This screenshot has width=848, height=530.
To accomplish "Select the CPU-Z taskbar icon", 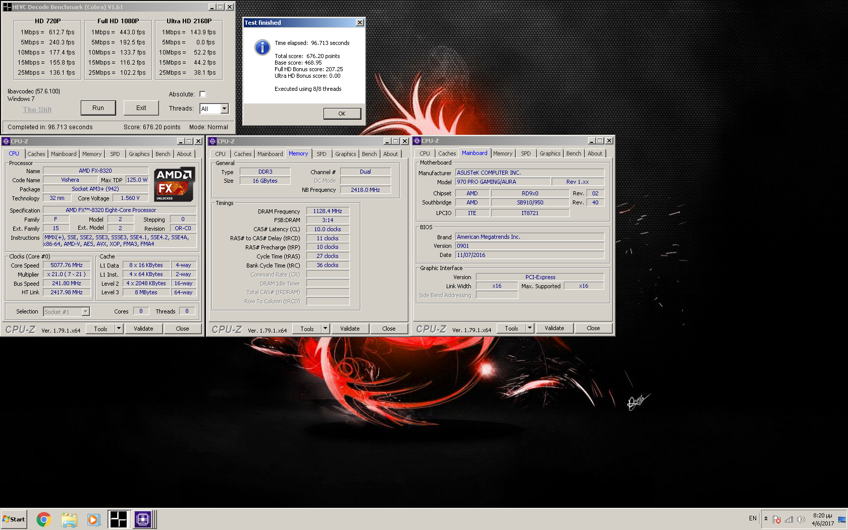I will point(143,519).
